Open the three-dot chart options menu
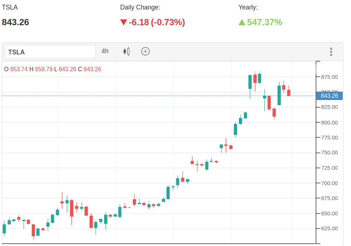Image resolution: width=351 pixels, height=246 pixels. pyautogui.click(x=331, y=51)
